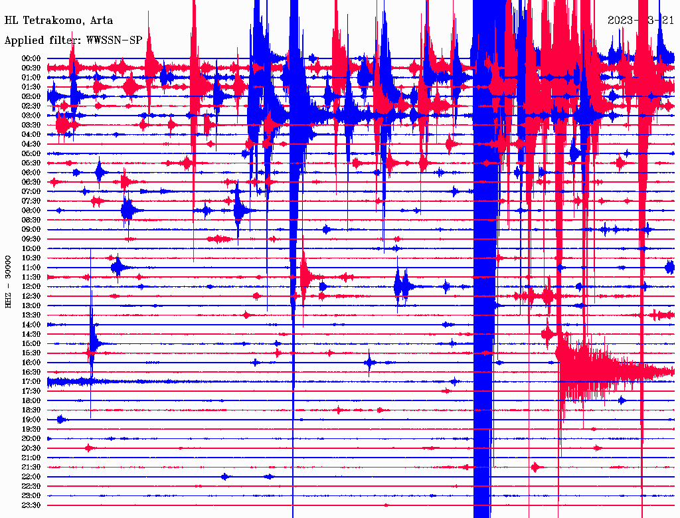This screenshot has width=680, height=518.
Task: Select the 23:00 time label
Action: (x=31, y=496)
